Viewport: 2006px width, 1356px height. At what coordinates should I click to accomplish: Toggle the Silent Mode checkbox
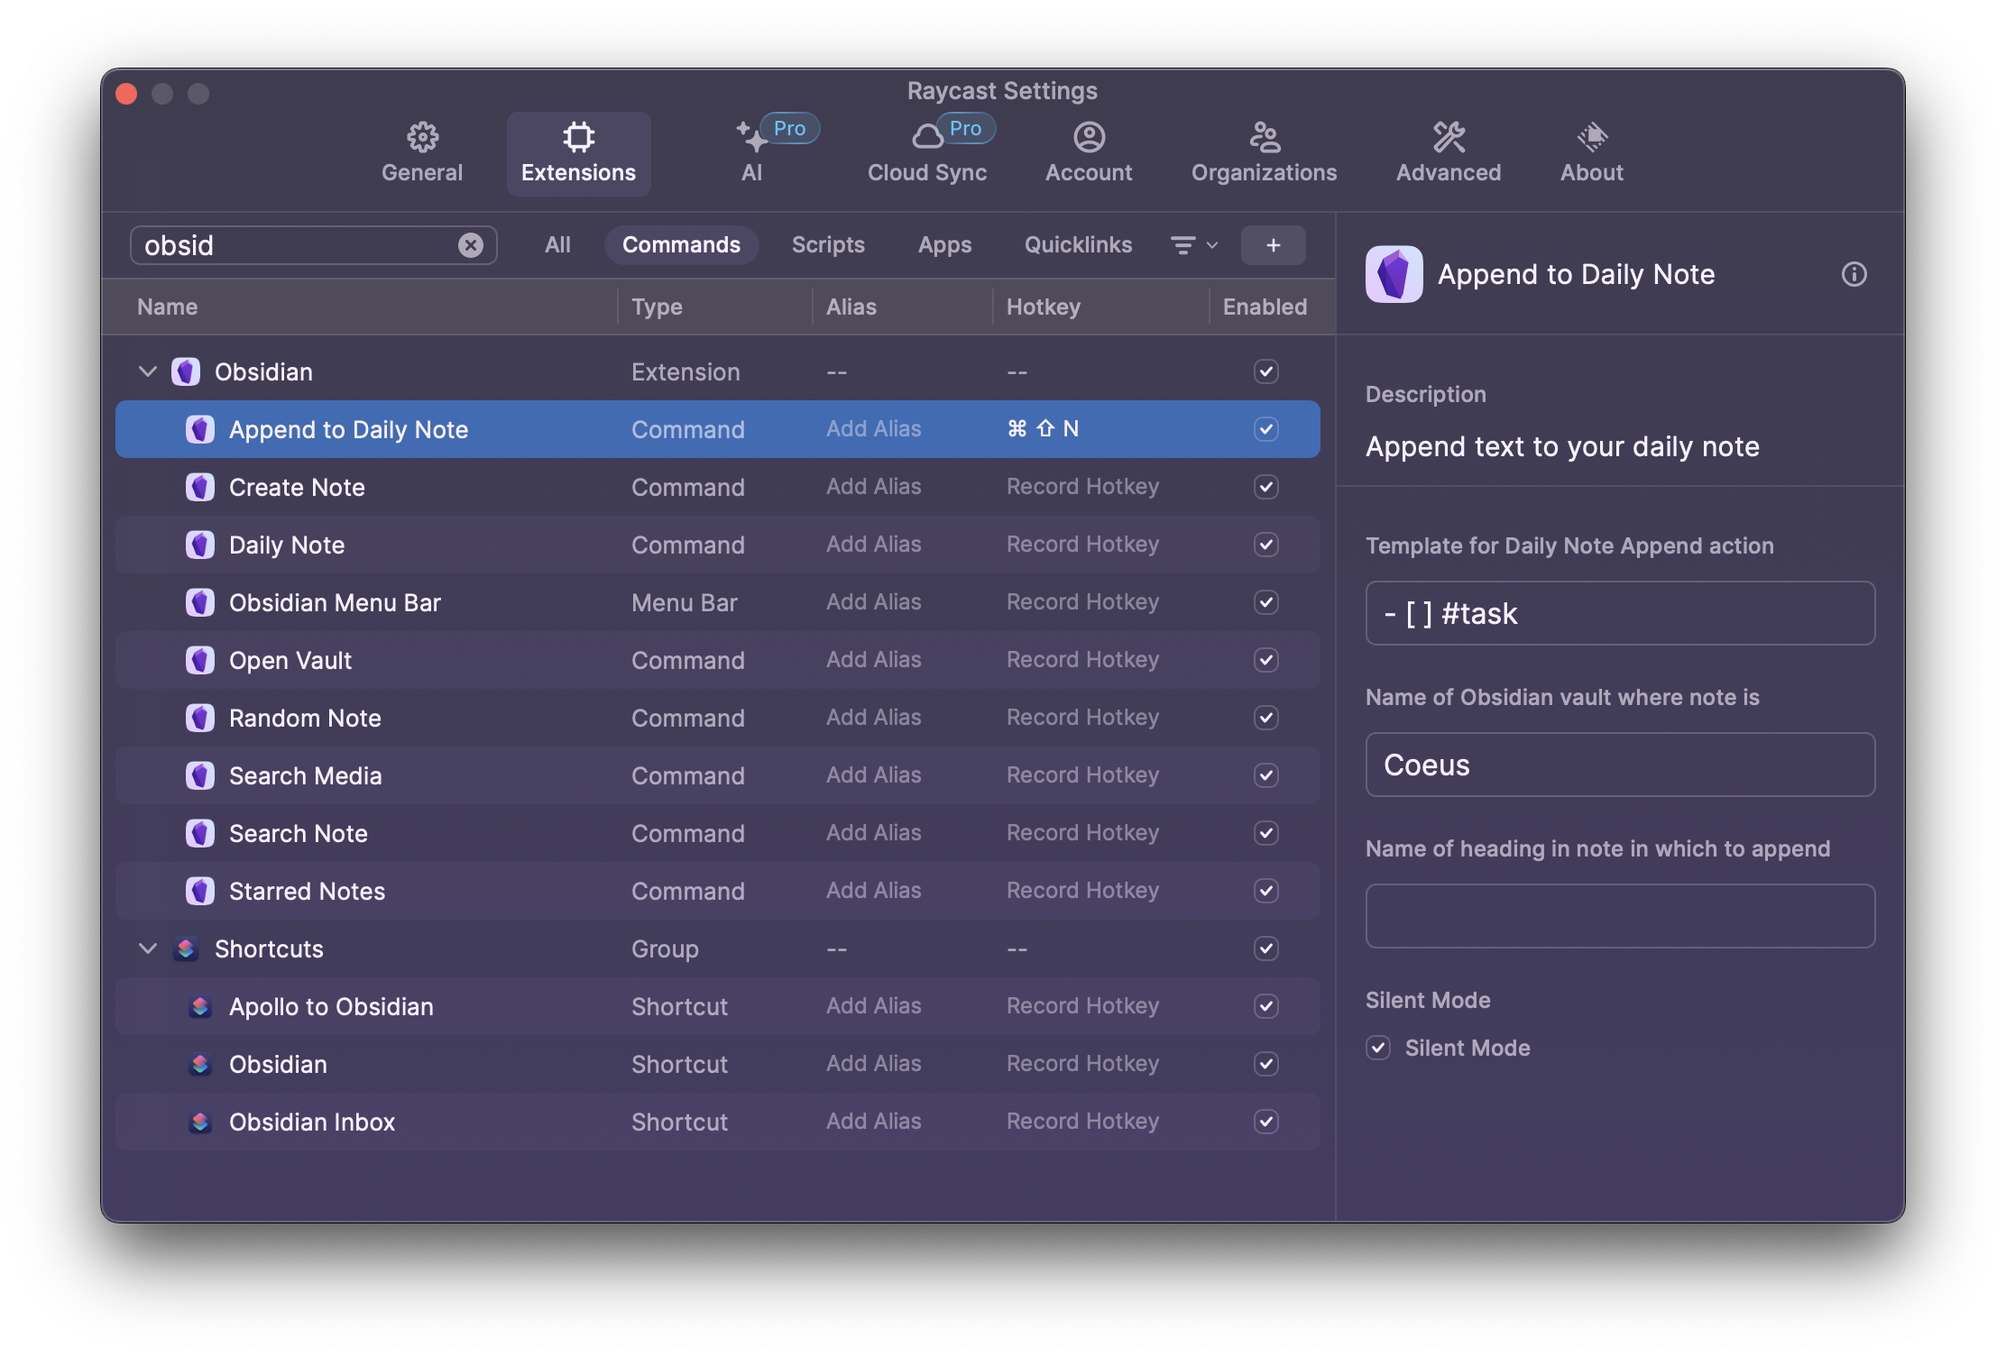coord(1377,1048)
